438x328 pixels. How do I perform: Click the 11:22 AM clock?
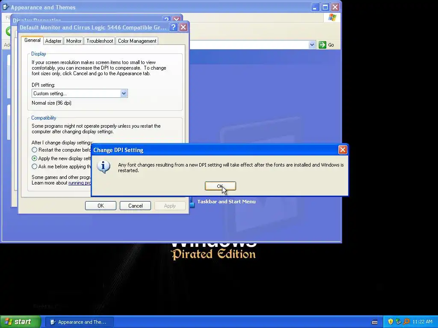coord(422,322)
